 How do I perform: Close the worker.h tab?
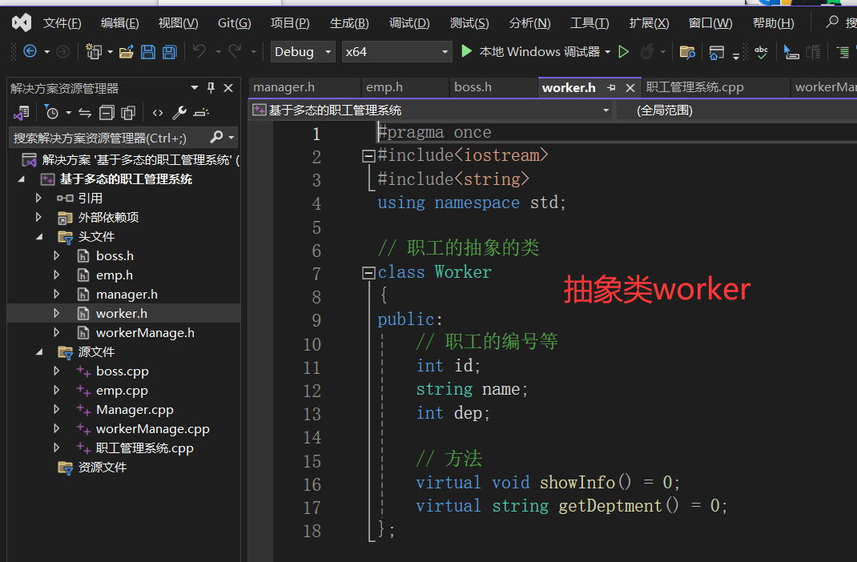(630, 87)
